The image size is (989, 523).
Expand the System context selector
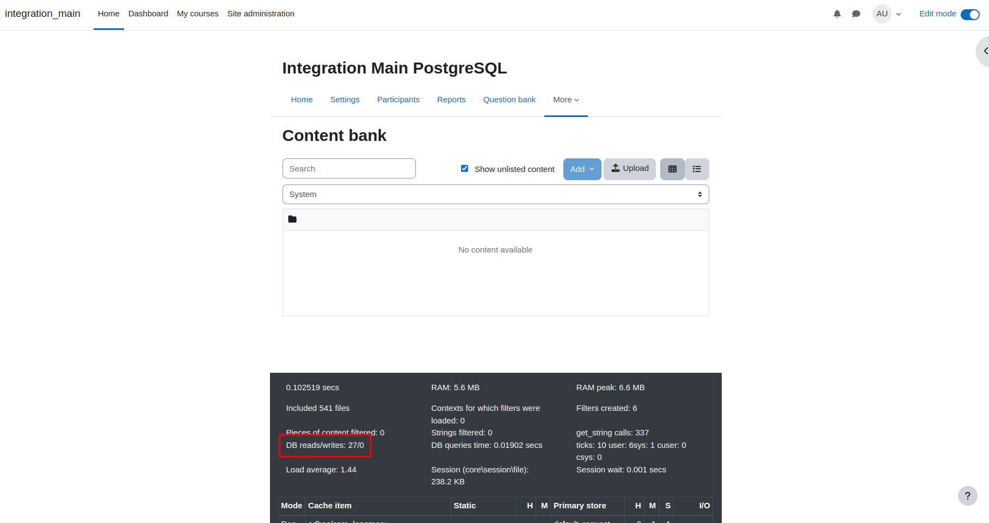pyautogui.click(x=495, y=194)
